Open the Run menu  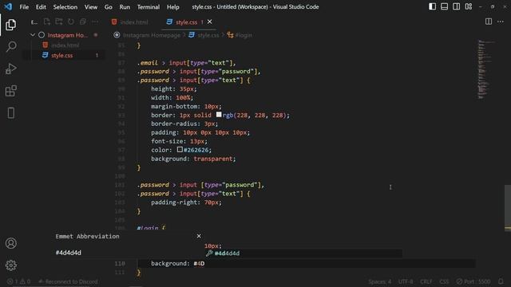[x=125, y=7]
